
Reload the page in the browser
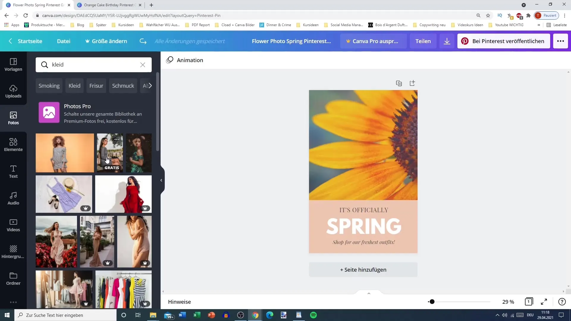(x=26, y=15)
